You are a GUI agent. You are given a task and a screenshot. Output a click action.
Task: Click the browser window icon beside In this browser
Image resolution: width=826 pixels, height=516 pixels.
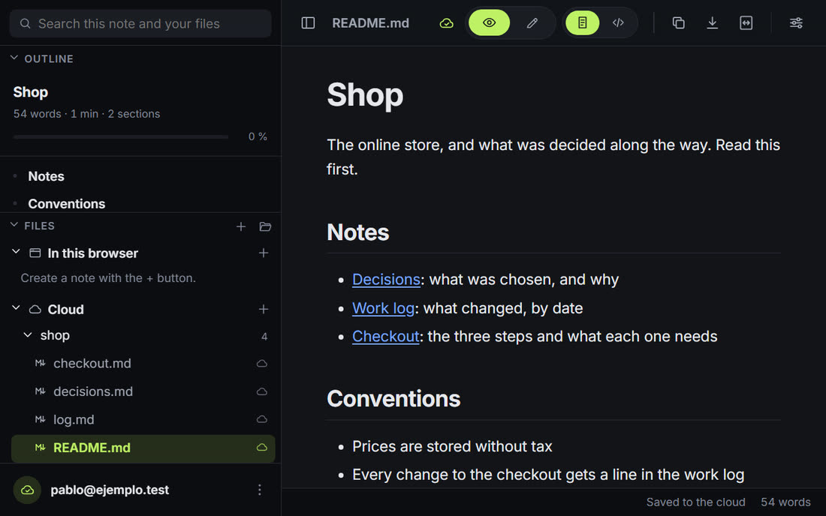coord(35,253)
